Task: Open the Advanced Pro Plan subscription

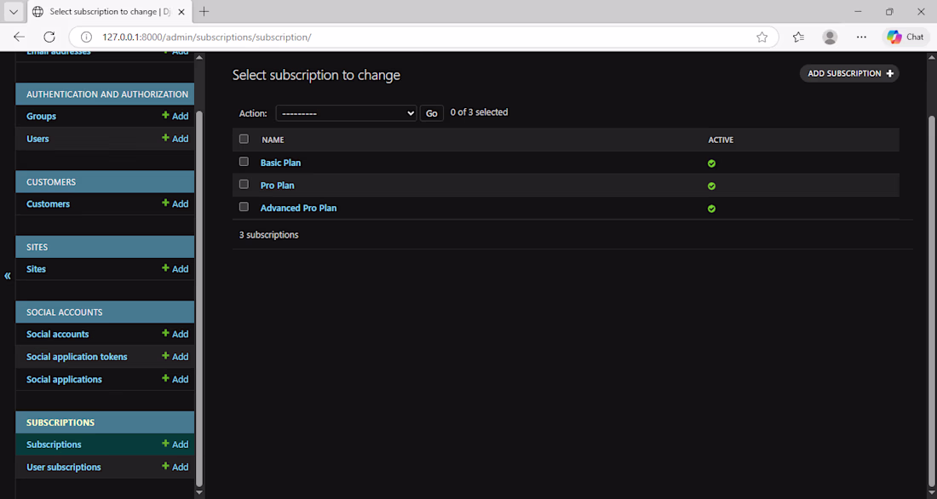Action: coord(298,208)
